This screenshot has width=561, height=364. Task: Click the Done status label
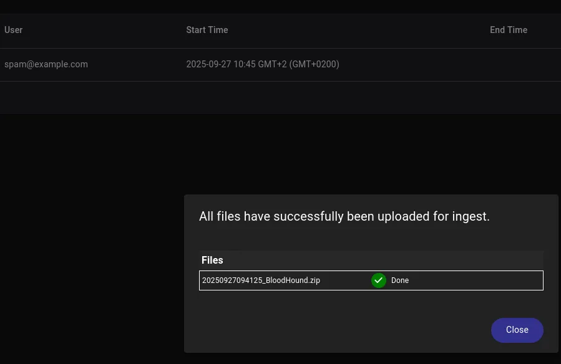[x=400, y=280]
